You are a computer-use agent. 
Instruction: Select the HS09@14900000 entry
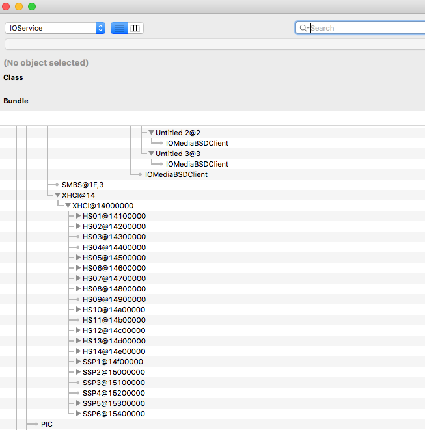[x=114, y=299]
